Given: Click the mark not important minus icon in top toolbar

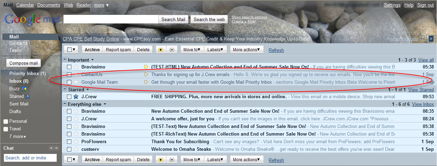Looking at the screenshot, I should click(x=171, y=50).
